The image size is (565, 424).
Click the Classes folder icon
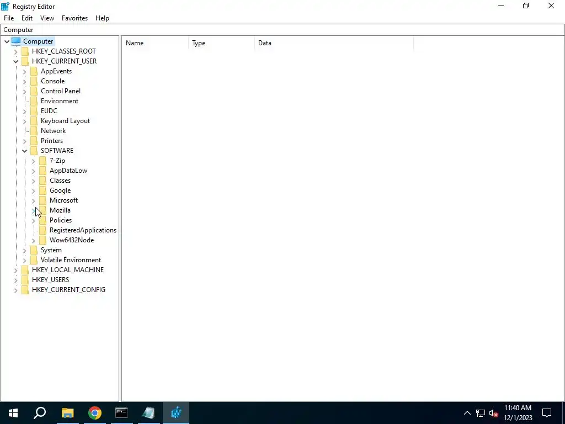43,181
